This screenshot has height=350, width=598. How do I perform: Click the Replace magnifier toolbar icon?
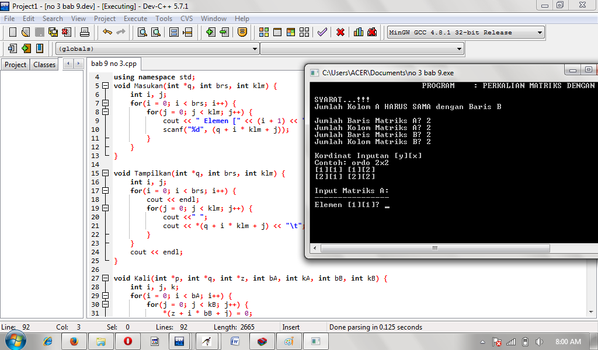(x=156, y=32)
